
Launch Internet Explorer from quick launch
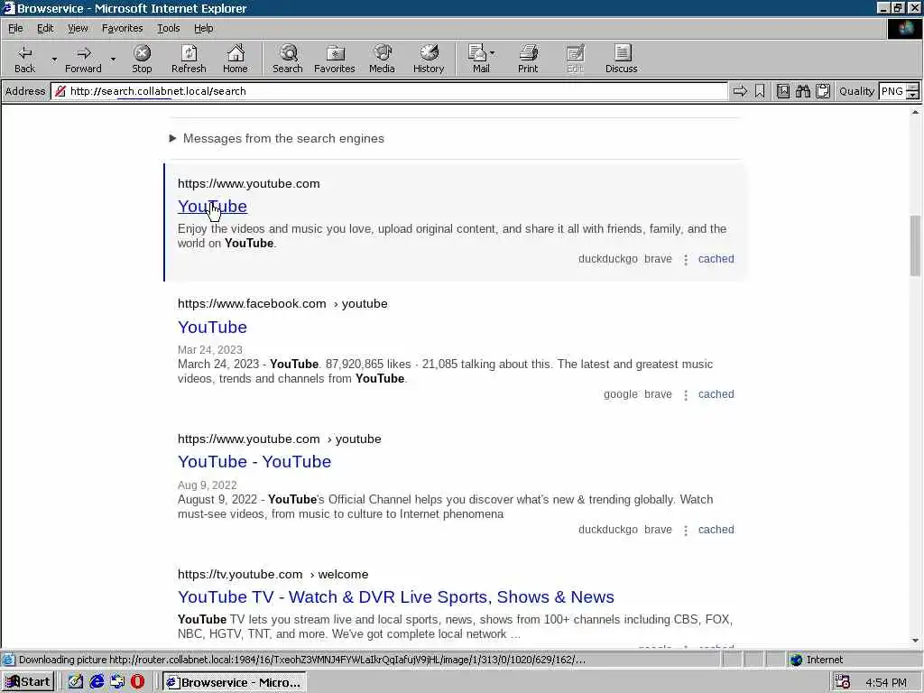97,682
